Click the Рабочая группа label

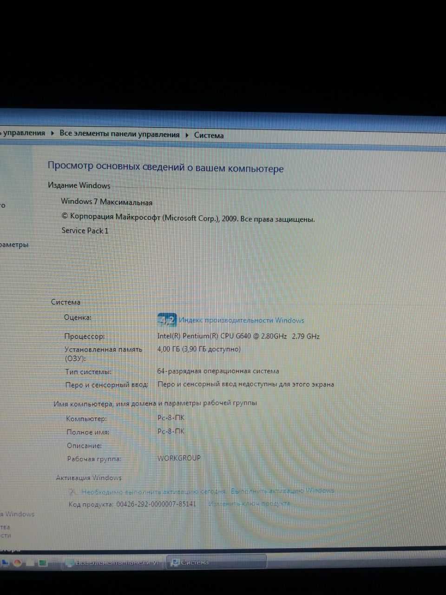pyautogui.click(x=94, y=459)
